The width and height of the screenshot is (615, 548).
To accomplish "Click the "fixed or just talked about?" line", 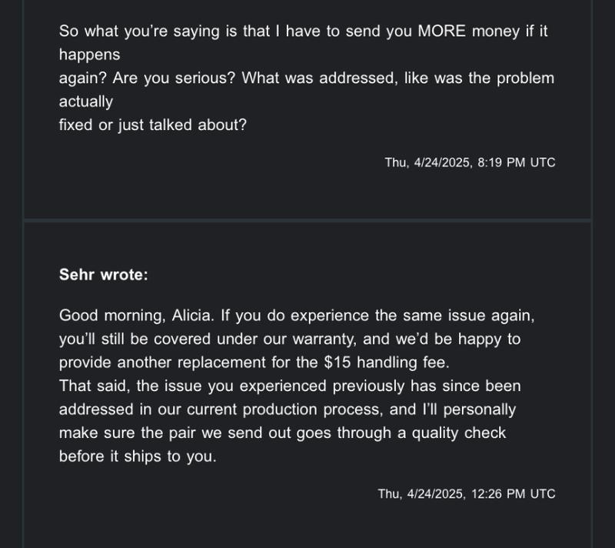I will (x=152, y=125).
